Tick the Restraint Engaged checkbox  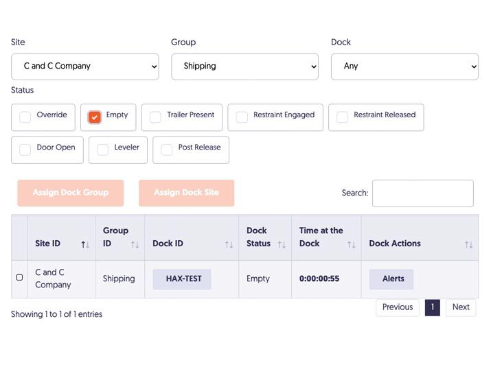click(242, 117)
